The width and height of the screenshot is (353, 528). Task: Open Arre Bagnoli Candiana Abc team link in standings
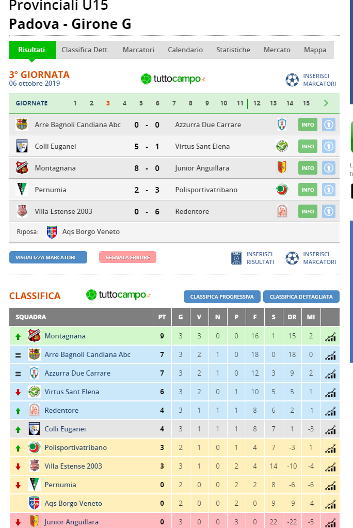[x=88, y=354]
